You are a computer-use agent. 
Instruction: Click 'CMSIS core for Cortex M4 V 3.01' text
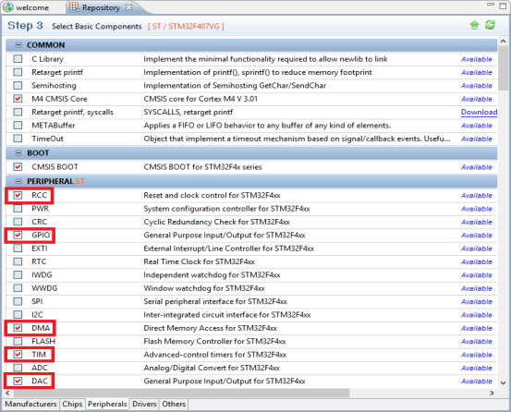[x=201, y=99]
